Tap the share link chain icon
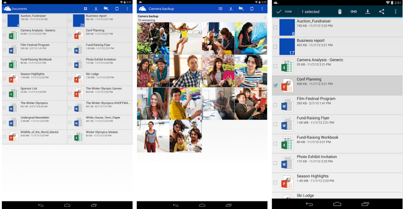The height and width of the screenshot is (209, 404). pos(354,12)
